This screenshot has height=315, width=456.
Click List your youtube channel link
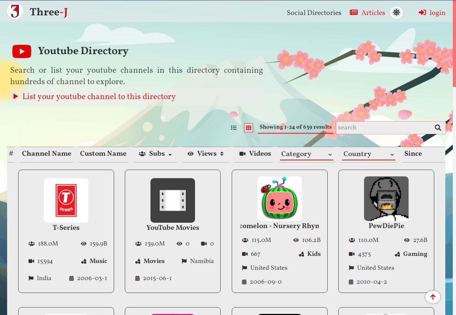coord(99,97)
